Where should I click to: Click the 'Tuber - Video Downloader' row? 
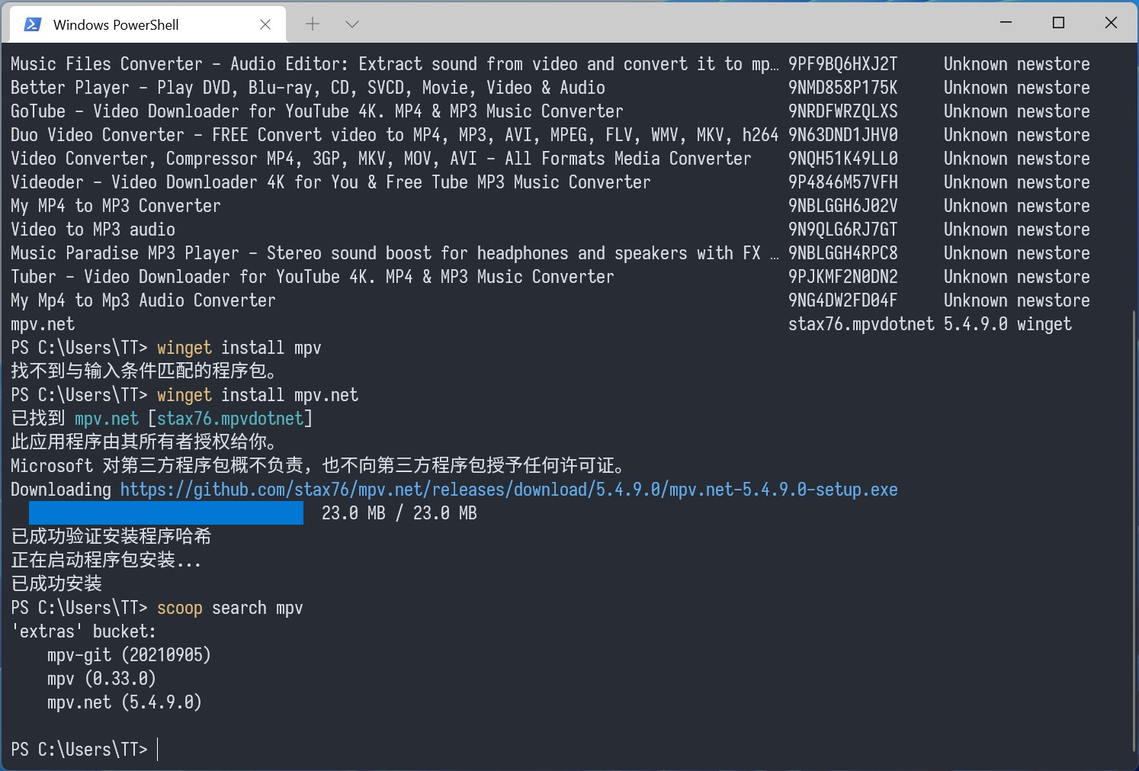pyautogui.click(x=550, y=277)
